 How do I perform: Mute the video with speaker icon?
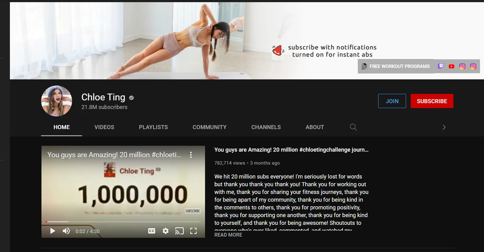pyautogui.click(x=66, y=231)
